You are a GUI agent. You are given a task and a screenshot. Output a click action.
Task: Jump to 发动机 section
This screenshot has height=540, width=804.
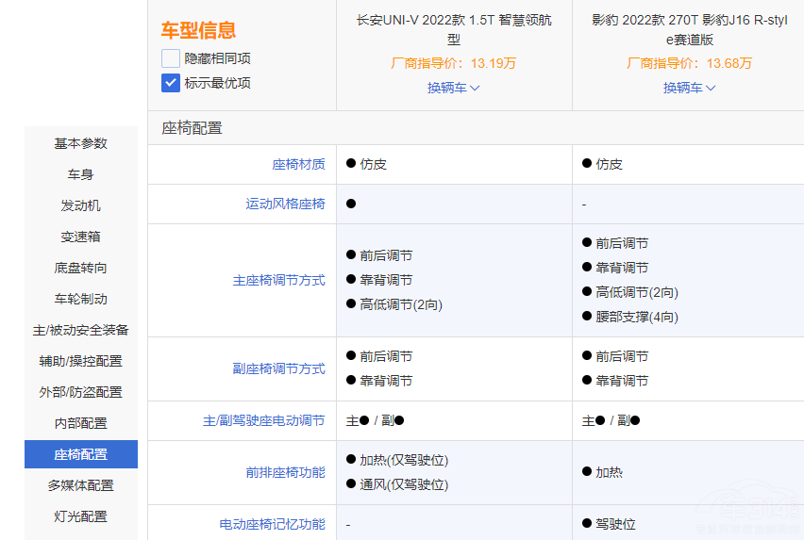tap(81, 205)
